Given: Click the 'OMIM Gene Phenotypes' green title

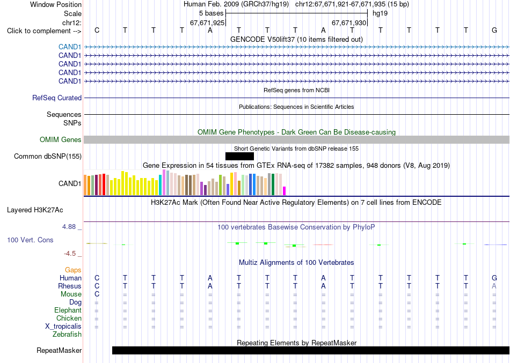Looking at the screenshot, I should [296, 132].
